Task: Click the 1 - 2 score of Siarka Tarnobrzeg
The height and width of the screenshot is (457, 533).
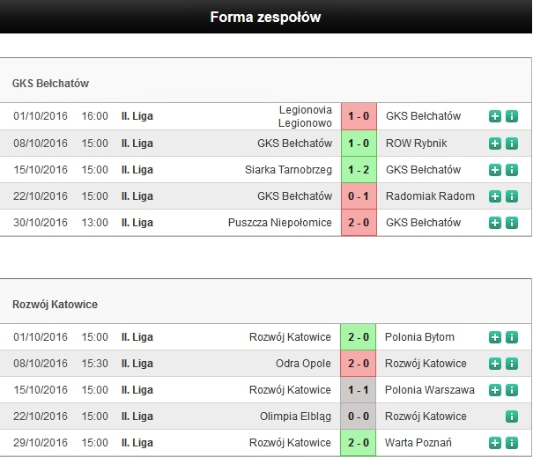Action: [x=359, y=170]
